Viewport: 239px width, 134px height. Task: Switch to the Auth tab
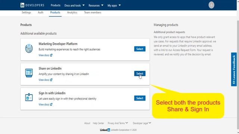pyautogui.click(x=41, y=12)
